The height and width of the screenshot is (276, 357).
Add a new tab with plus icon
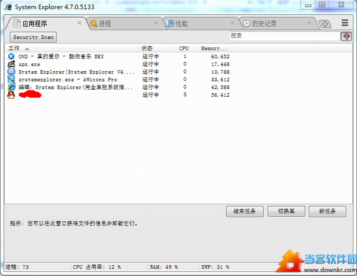(x=325, y=24)
